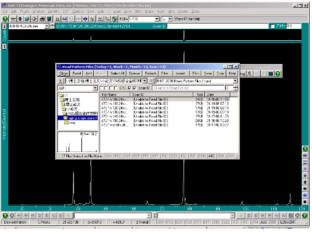Open the RINT-2000 Binary Pattern Files type dropdown
The width and height of the screenshot is (312, 233).
pyautogui.click(x=235, y=81)
